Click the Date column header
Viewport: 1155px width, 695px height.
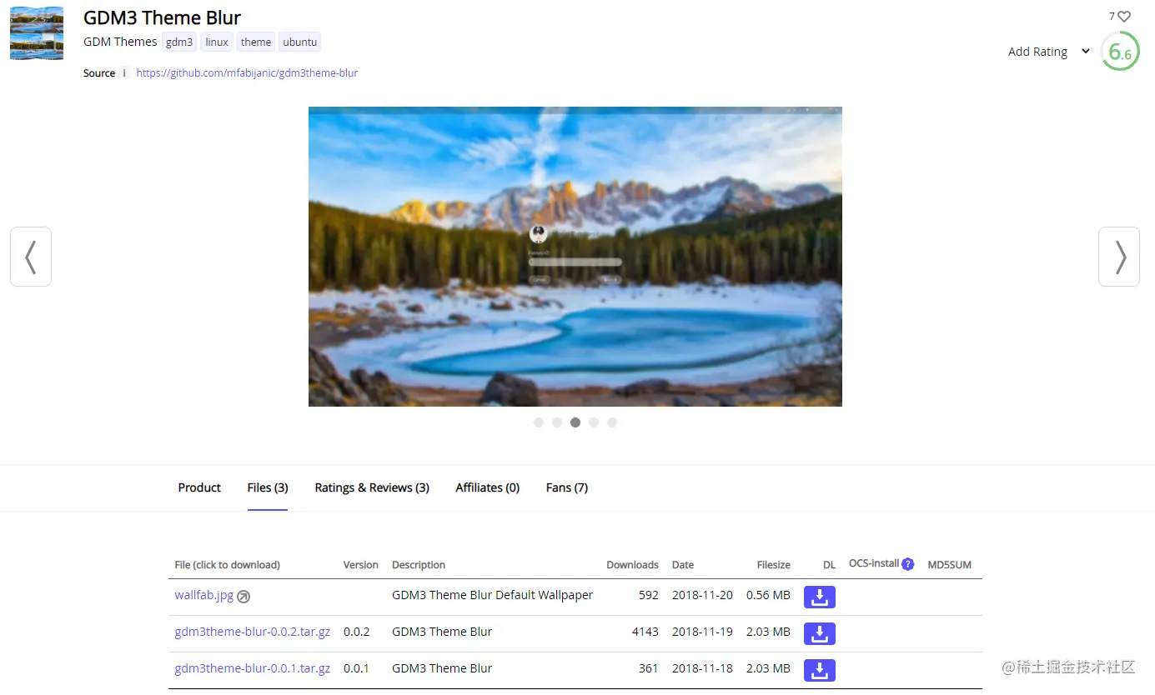point(683,565)
